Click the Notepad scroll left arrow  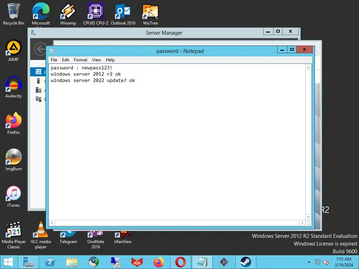click(x=52, y=223)
